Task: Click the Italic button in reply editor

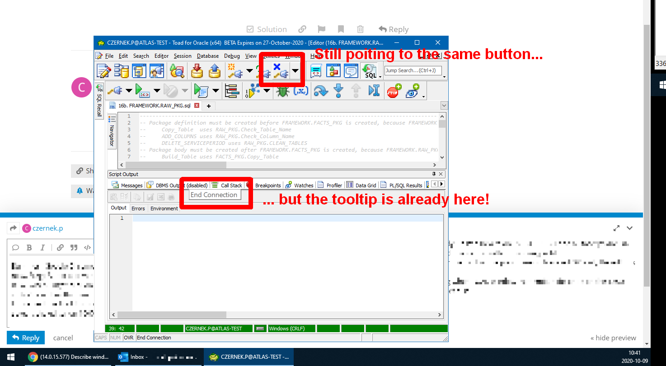Action: click(43, 247)
